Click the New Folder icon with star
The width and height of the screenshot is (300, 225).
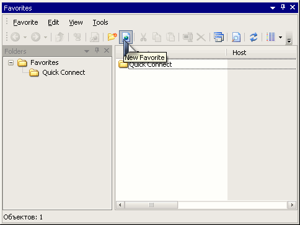112,37
